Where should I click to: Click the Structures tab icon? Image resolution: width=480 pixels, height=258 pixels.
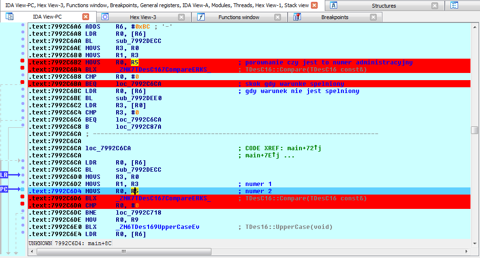coord(334,5)
